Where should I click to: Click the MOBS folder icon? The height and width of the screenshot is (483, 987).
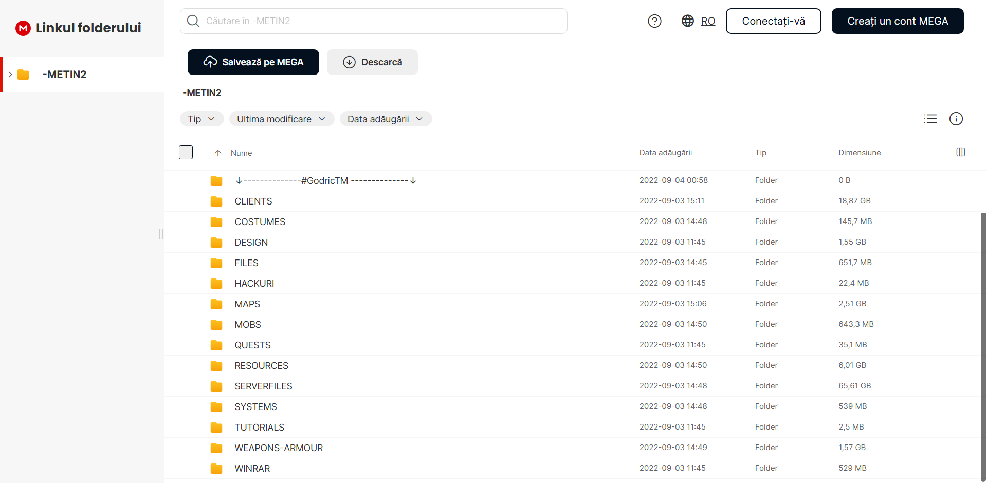pos(216,325)
